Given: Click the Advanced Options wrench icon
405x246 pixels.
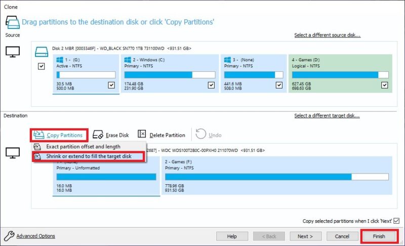Looking at the screenshot, I should click(x=9, y=236).
